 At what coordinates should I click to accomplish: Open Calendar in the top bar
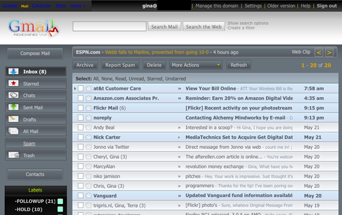pos(41,6)
